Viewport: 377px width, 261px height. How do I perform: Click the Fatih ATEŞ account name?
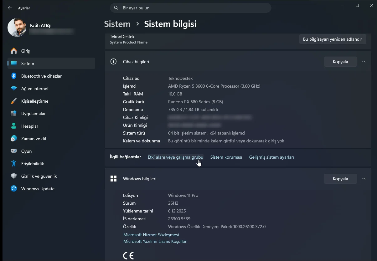pos(40,25)
